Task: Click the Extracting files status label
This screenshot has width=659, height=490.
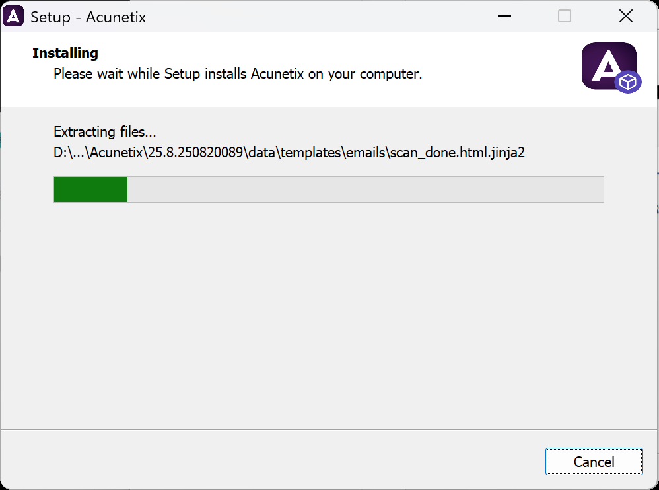Action: click(104, 131)
